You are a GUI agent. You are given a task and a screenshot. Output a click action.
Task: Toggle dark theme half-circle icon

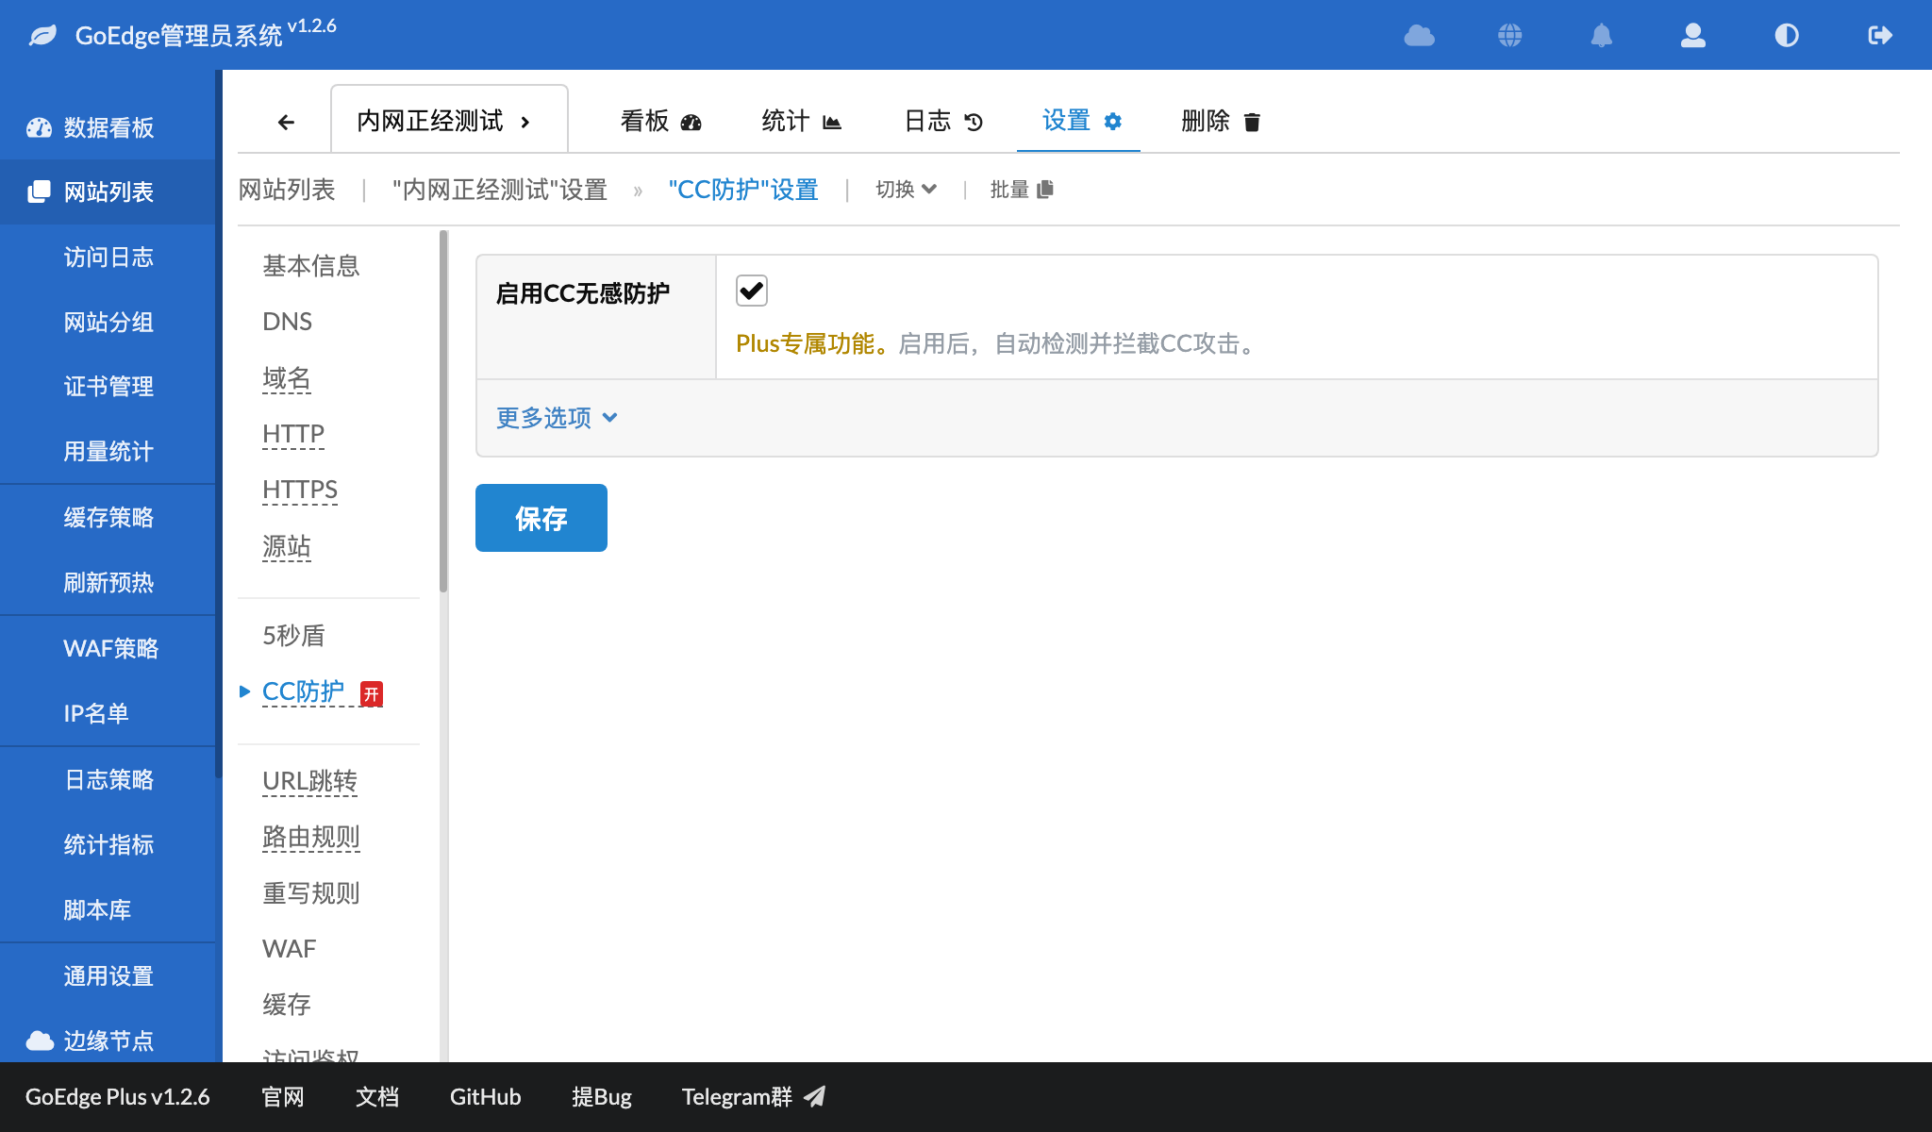tap(1787, 36)
